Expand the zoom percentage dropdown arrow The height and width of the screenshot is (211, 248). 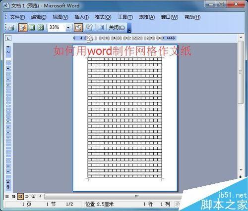click(68, 28)
